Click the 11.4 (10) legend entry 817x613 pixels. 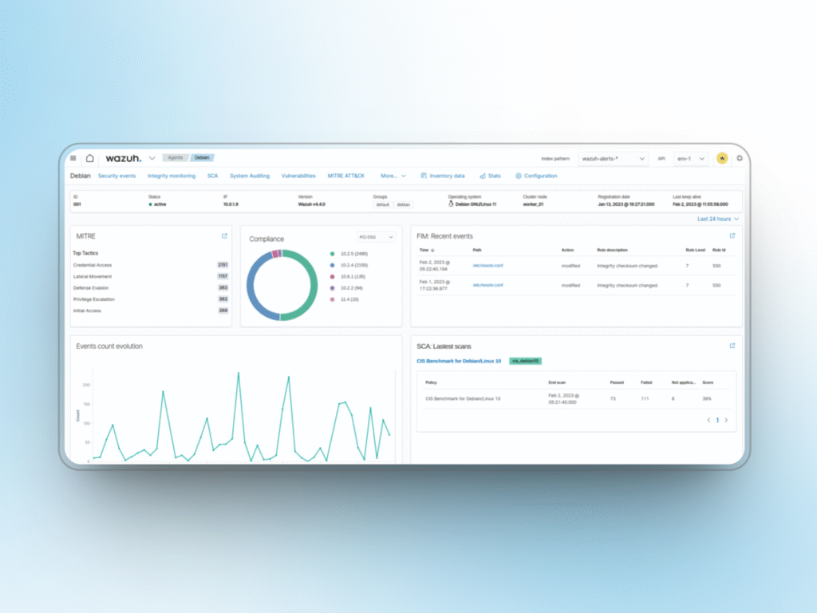click(x=345, y=299)
